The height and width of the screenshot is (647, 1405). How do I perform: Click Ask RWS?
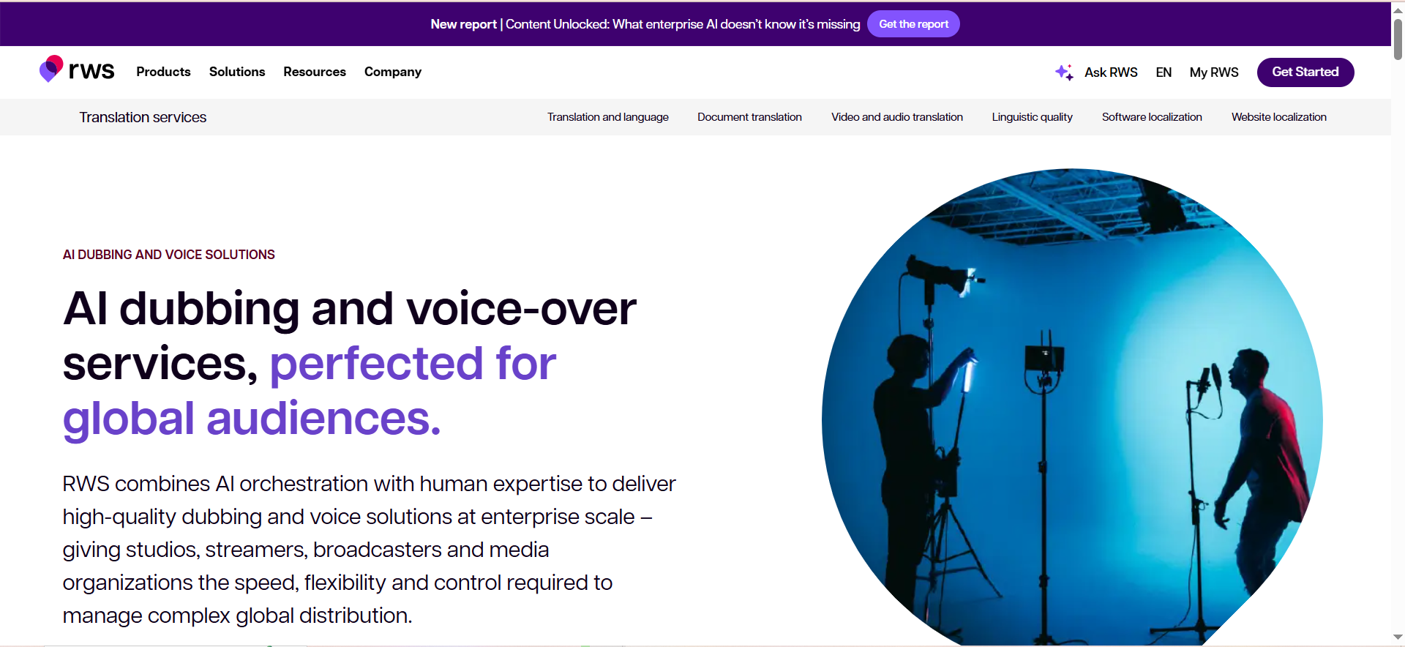[x=1111, y=72]
